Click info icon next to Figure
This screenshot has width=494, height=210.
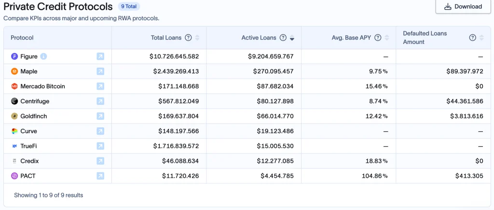44,56
